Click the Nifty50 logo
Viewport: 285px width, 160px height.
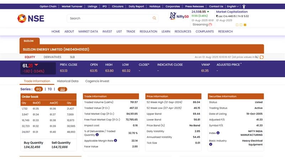[x=179, y=16]
